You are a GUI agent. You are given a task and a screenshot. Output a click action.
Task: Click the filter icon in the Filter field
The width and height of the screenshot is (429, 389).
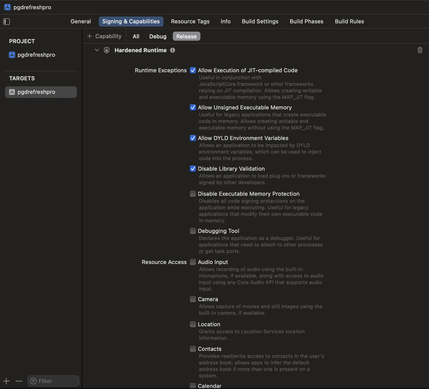33,381
